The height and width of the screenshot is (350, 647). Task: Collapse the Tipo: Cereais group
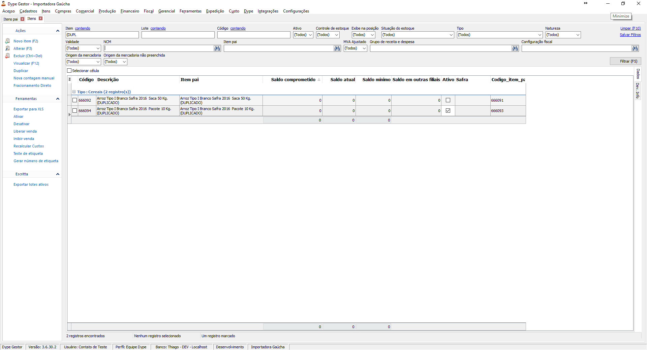[x=74, y=92]
